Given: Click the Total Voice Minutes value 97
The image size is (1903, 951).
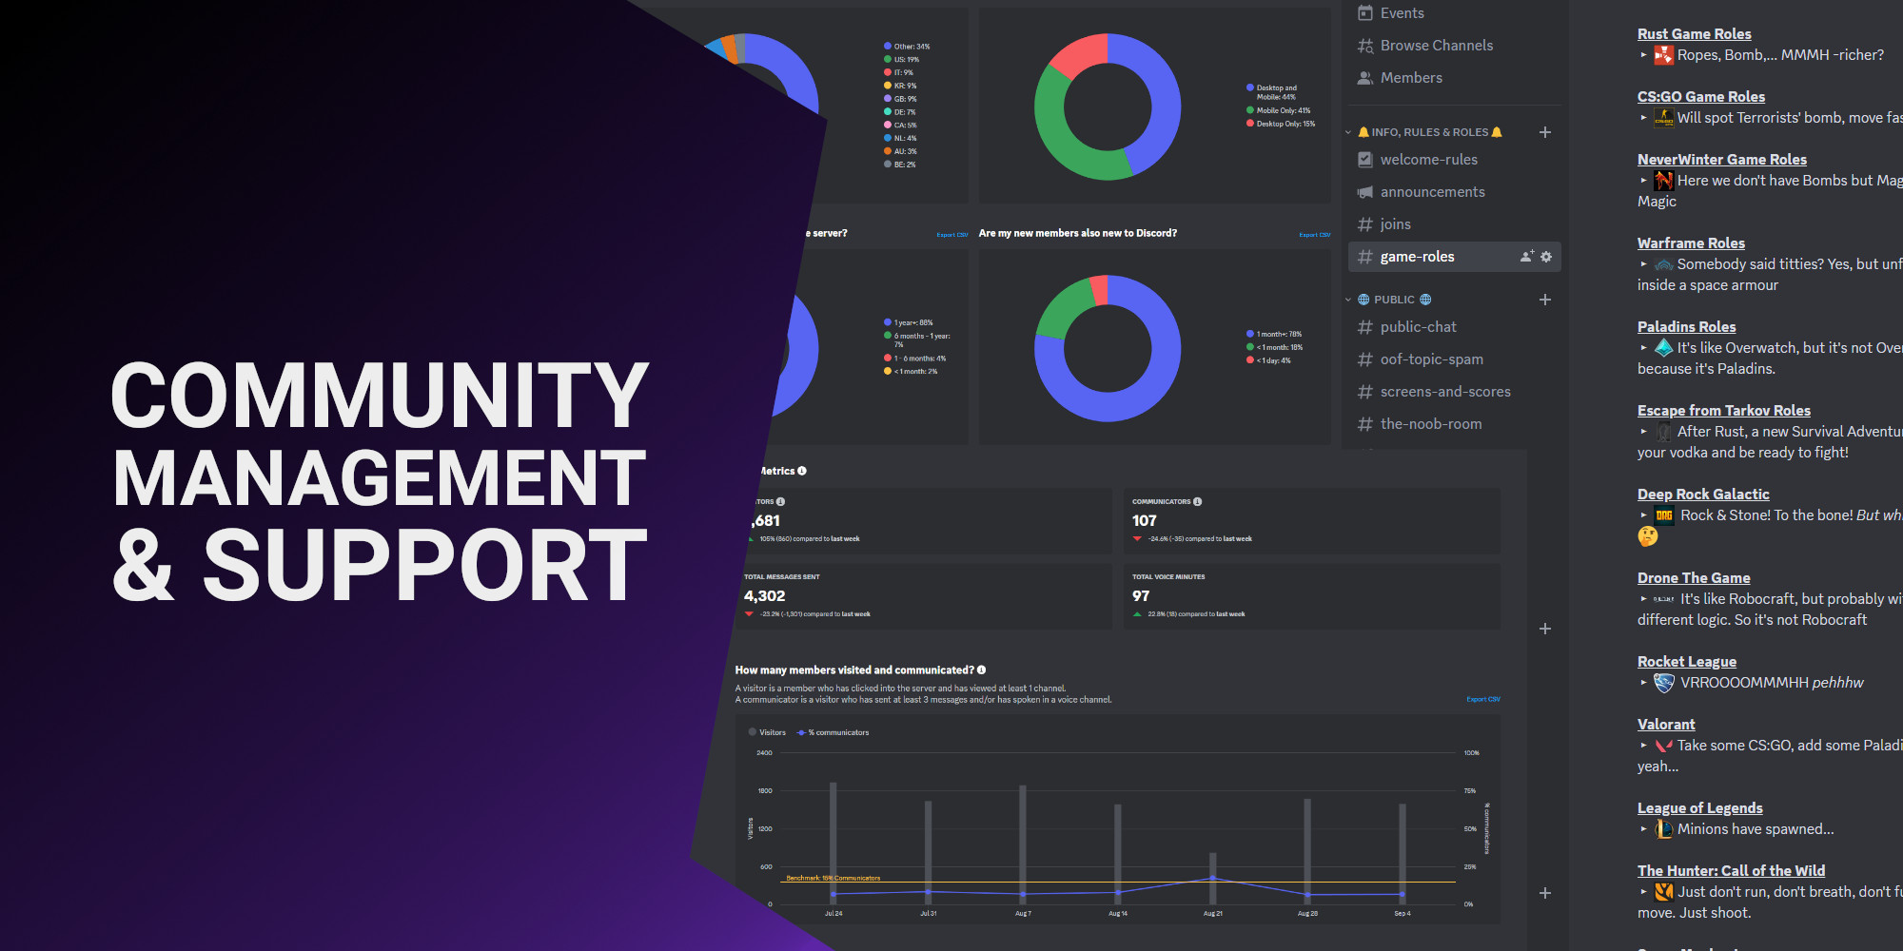Looking at the screenshot, I should (x=1141, y=595).
